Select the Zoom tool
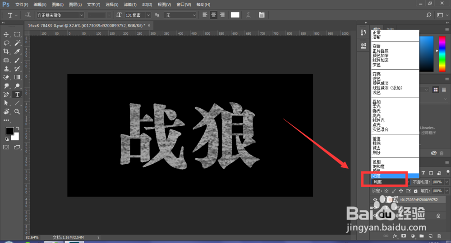451x243 pixels. [17, 111]
